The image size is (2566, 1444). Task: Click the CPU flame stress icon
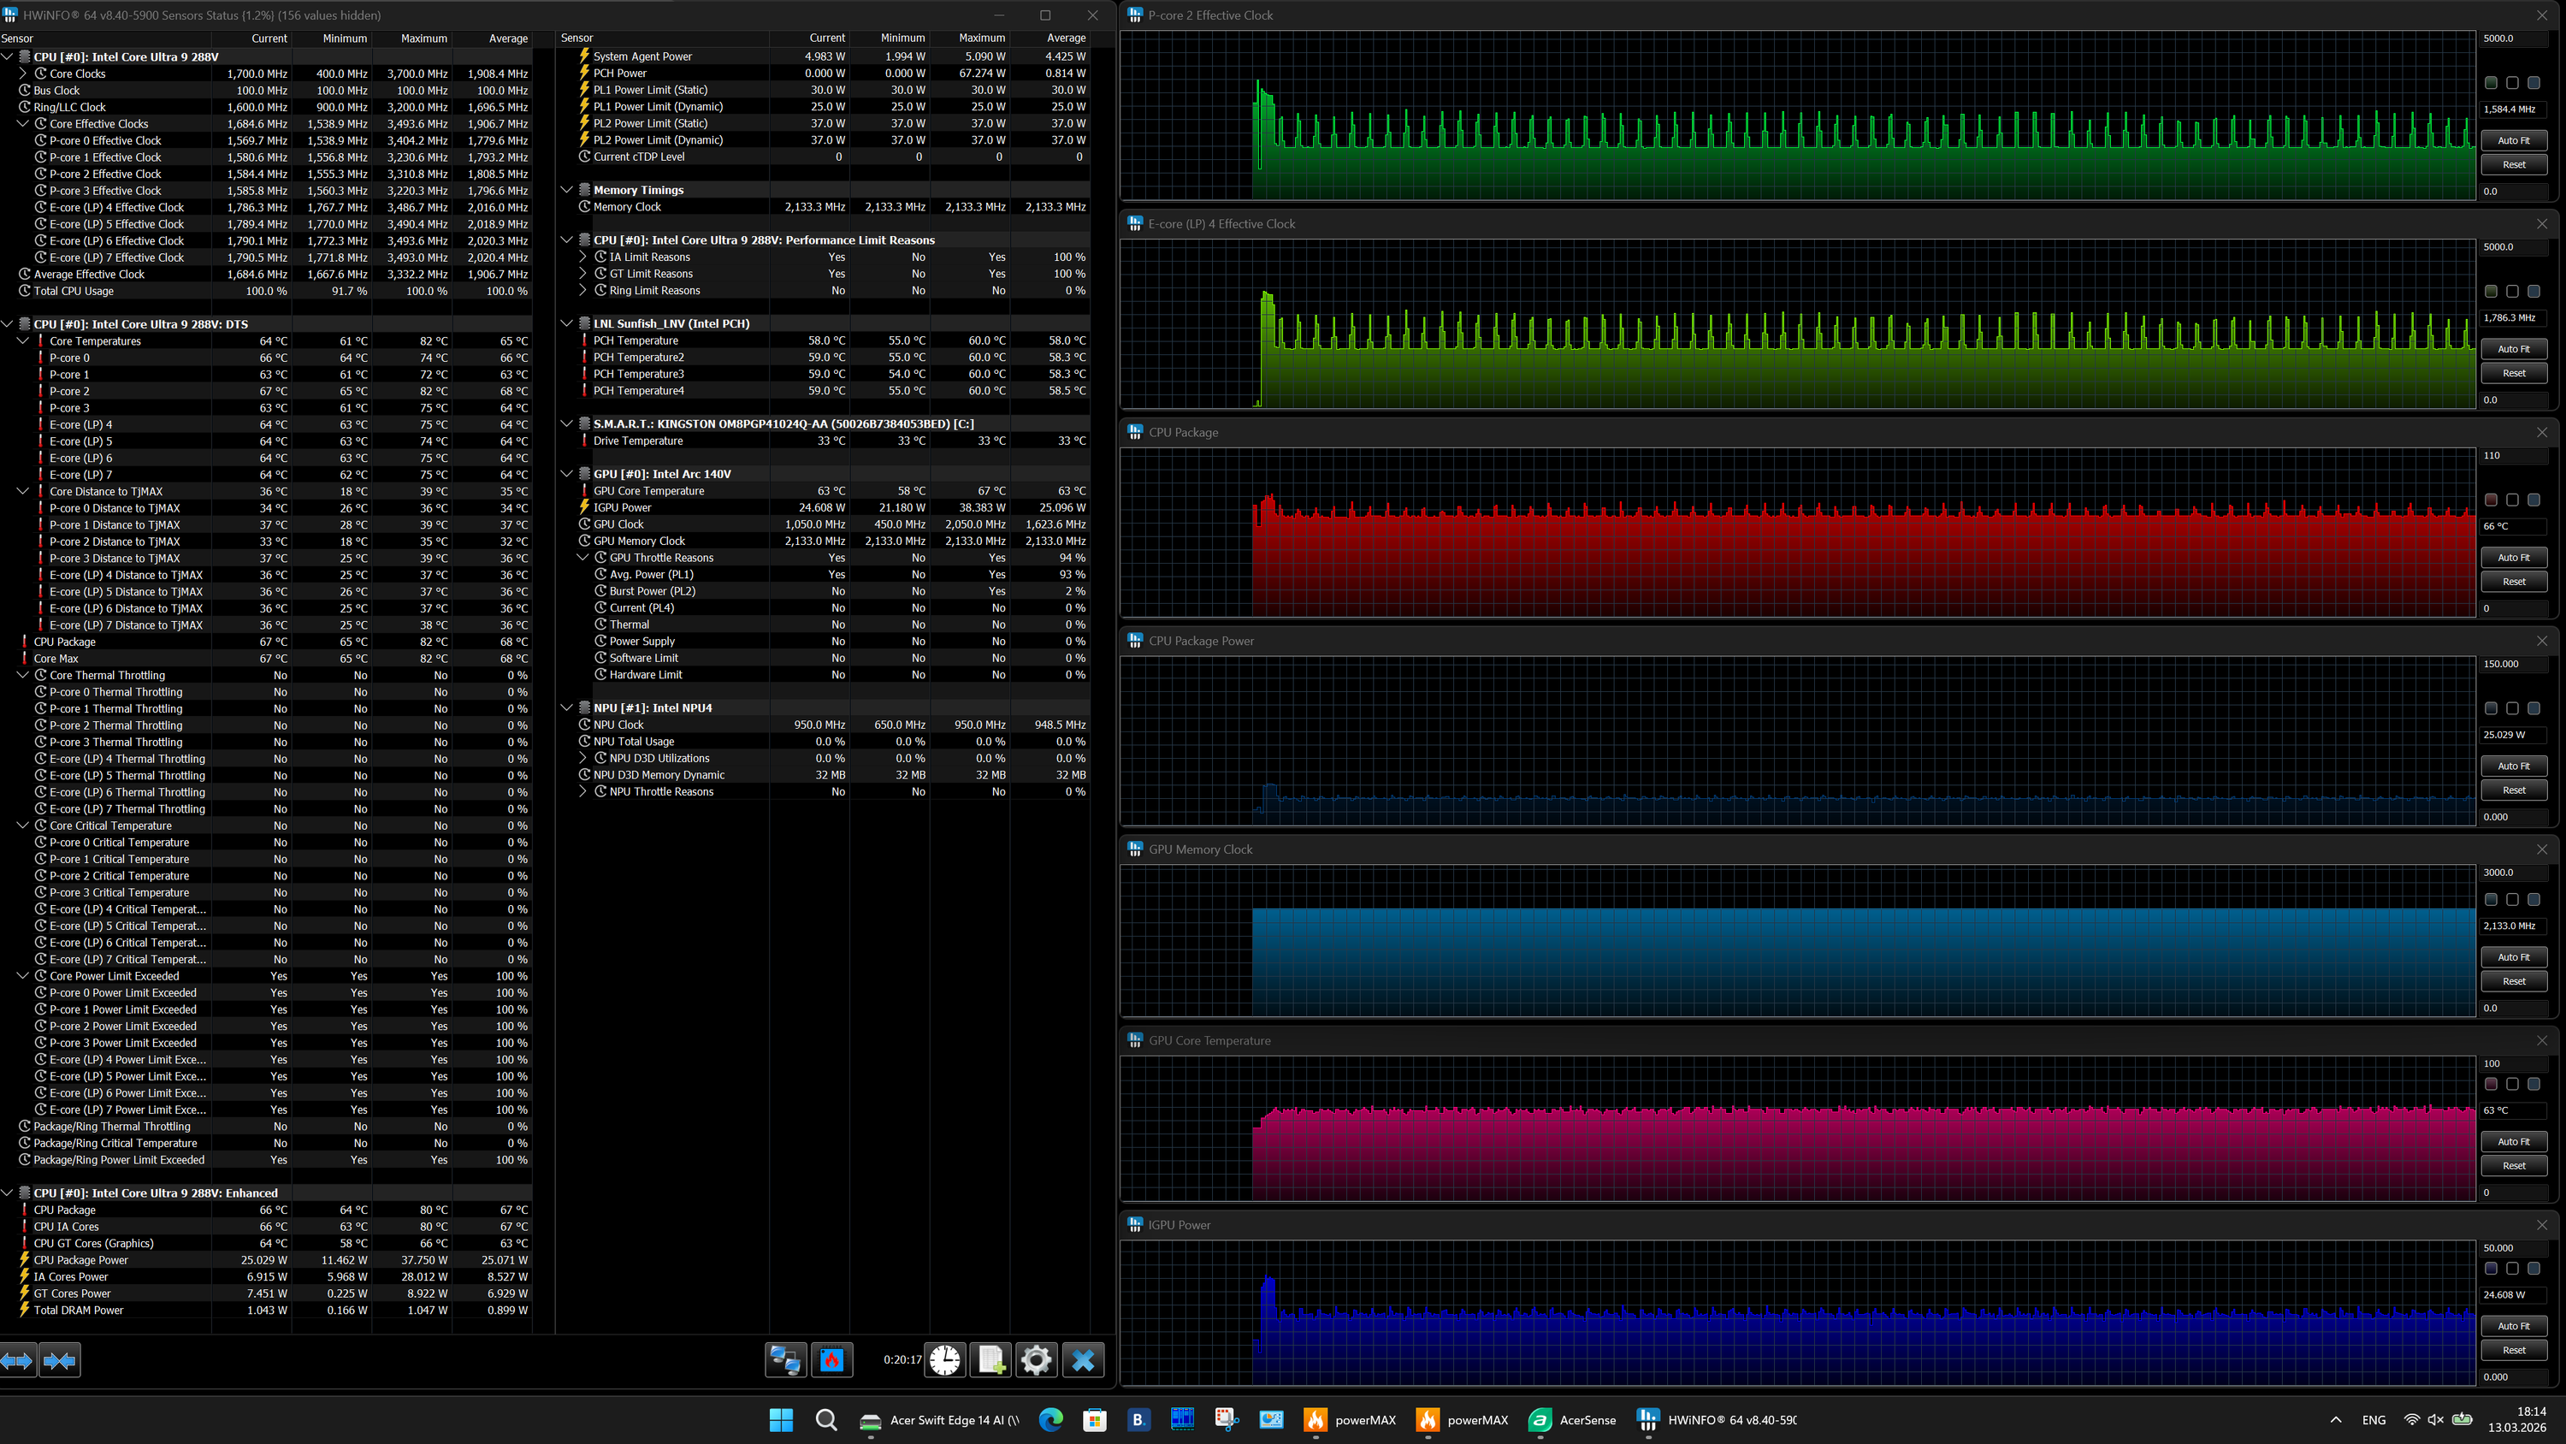(831, 1359)
